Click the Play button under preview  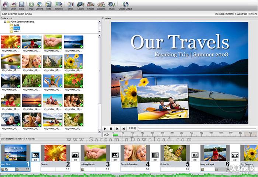[x=105, y=129]
